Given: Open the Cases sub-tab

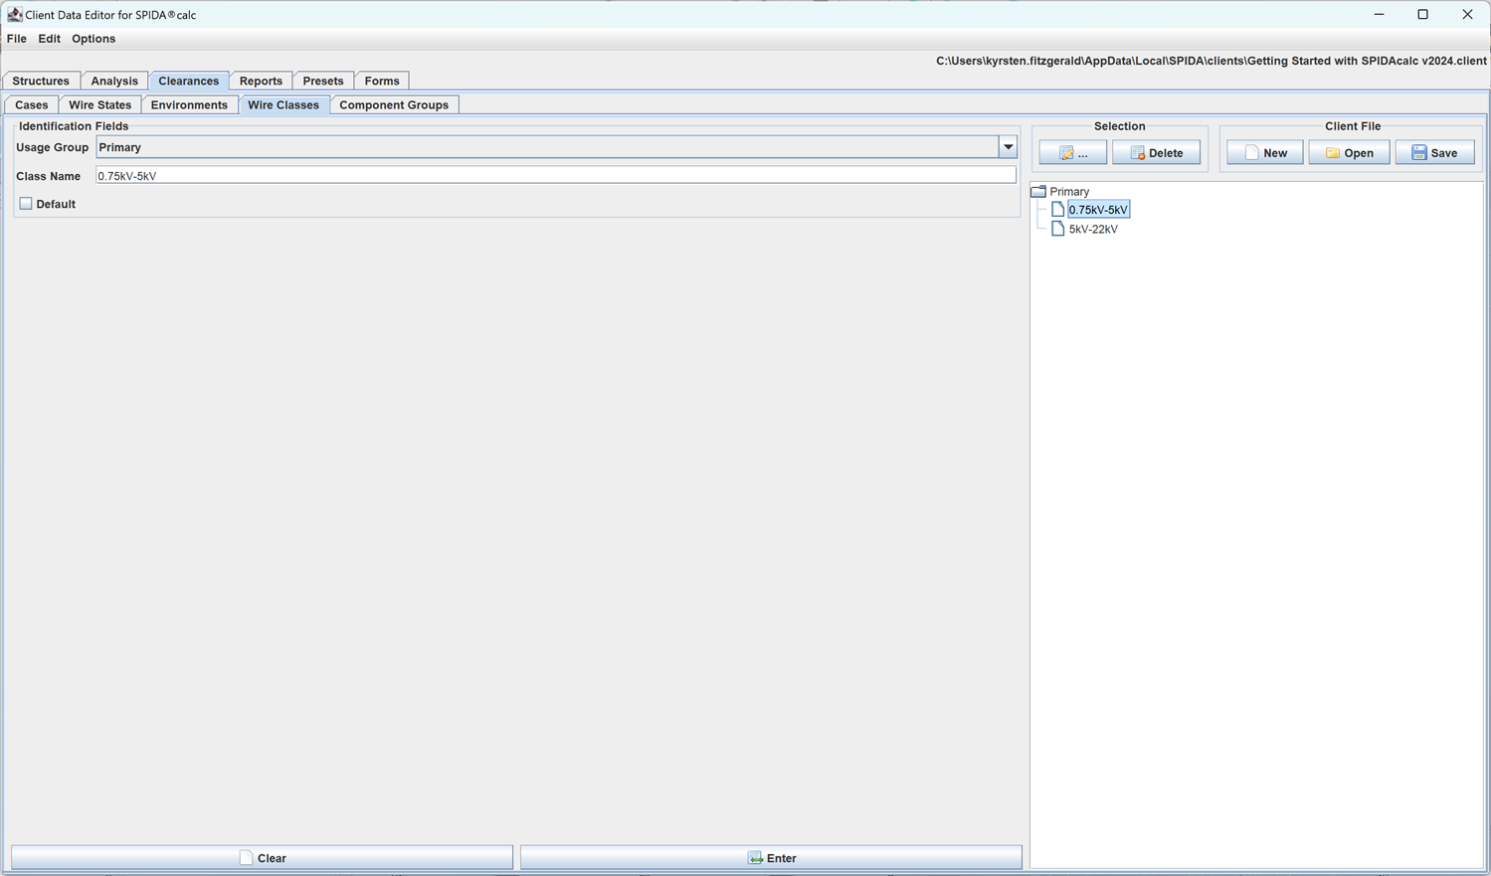Looking at the screenshot, I should coord(32,104).
